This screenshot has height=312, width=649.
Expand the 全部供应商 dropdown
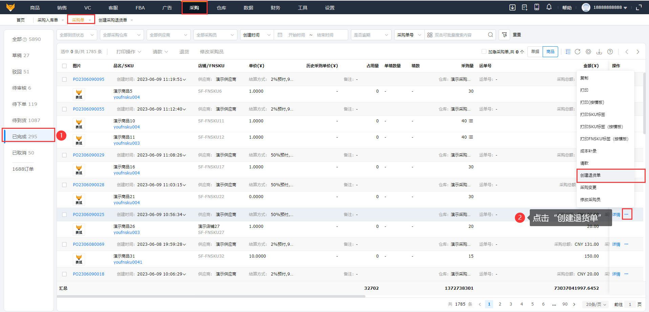coord(168,35)
